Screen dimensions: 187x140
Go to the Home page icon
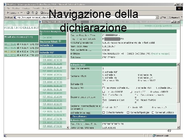(36, 13)
